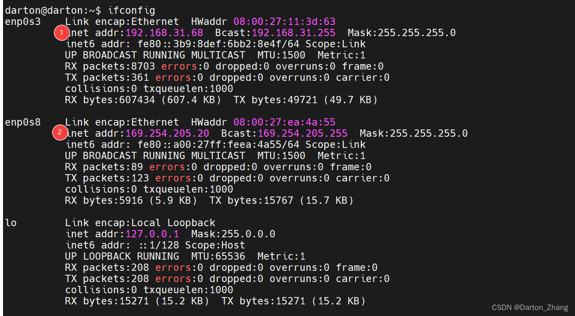This screenshot has width=575, height=316.
Task: Select the enp0s3 interface name
Action: click(22, 21)
